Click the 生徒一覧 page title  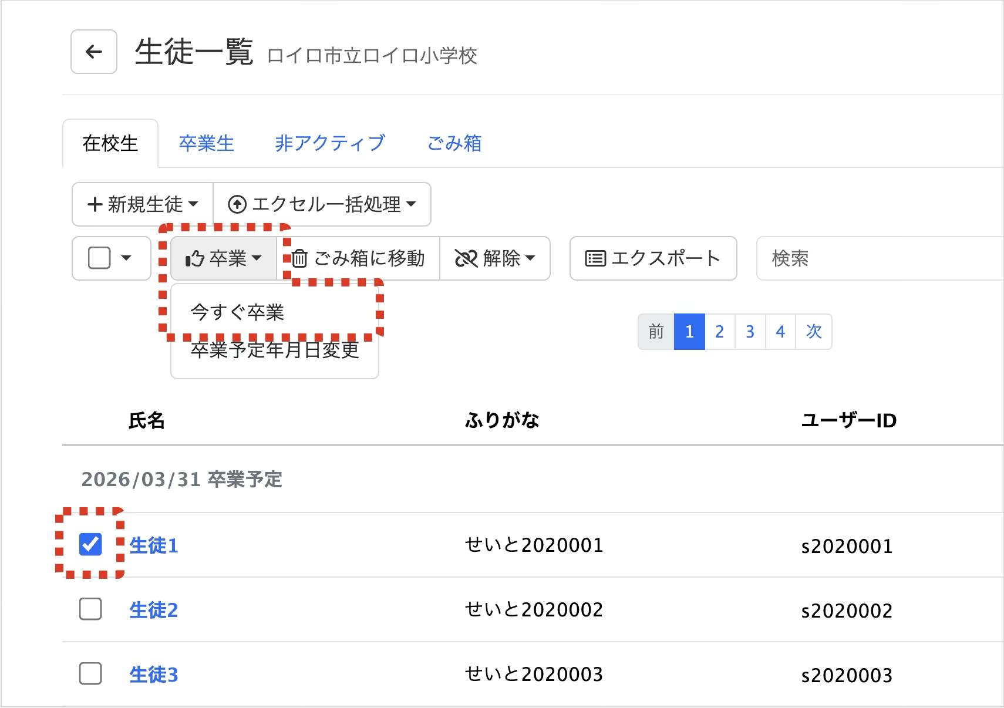click(x=194, y=52)
